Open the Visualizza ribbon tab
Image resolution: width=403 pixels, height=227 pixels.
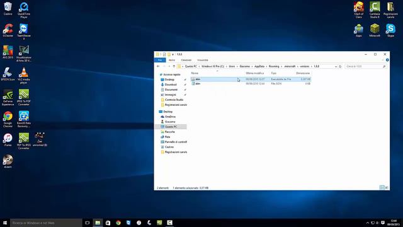tap(203, 60)
